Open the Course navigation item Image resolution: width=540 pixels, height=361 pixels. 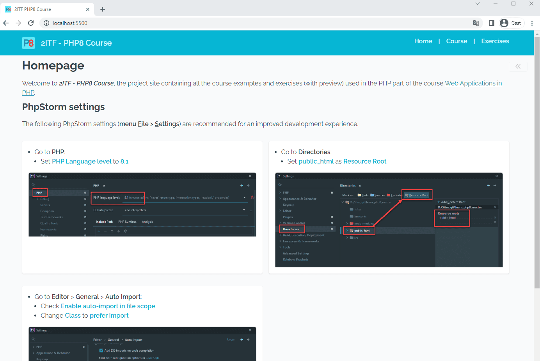(457, 41)
